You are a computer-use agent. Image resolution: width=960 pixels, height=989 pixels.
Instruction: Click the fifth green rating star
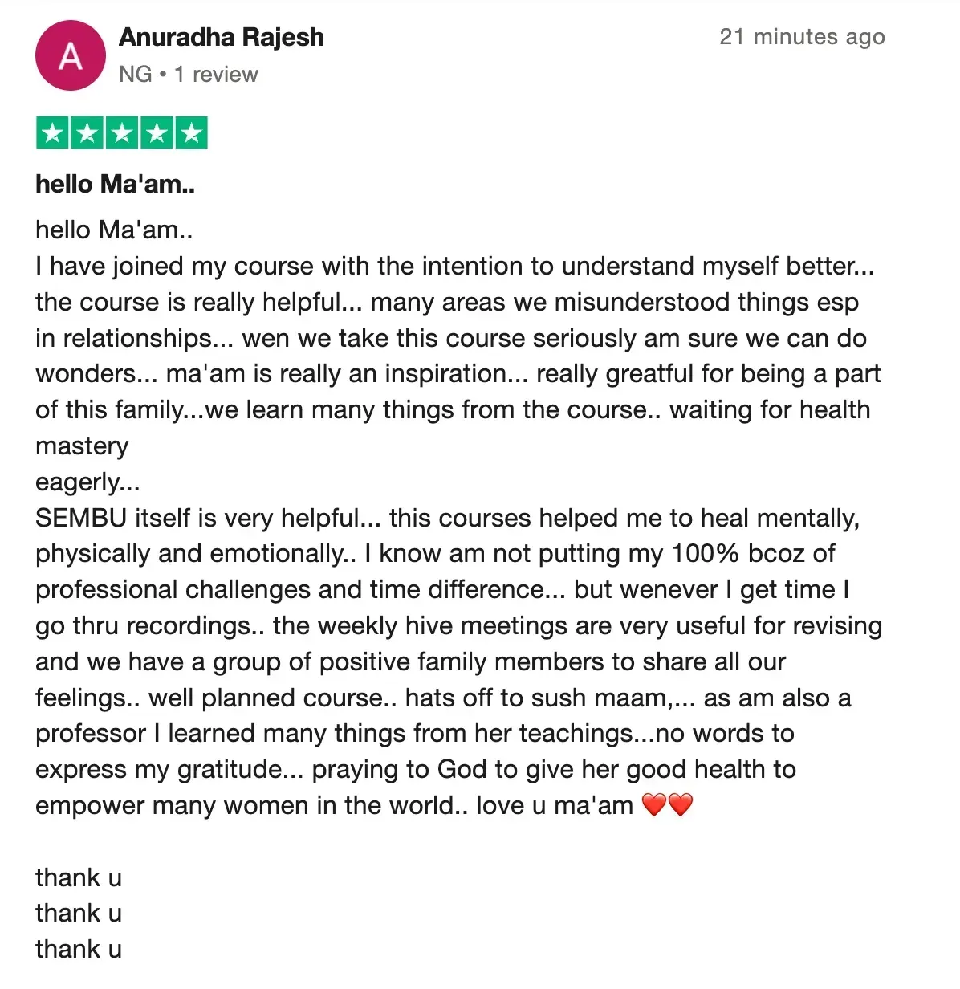click(191, 133)
